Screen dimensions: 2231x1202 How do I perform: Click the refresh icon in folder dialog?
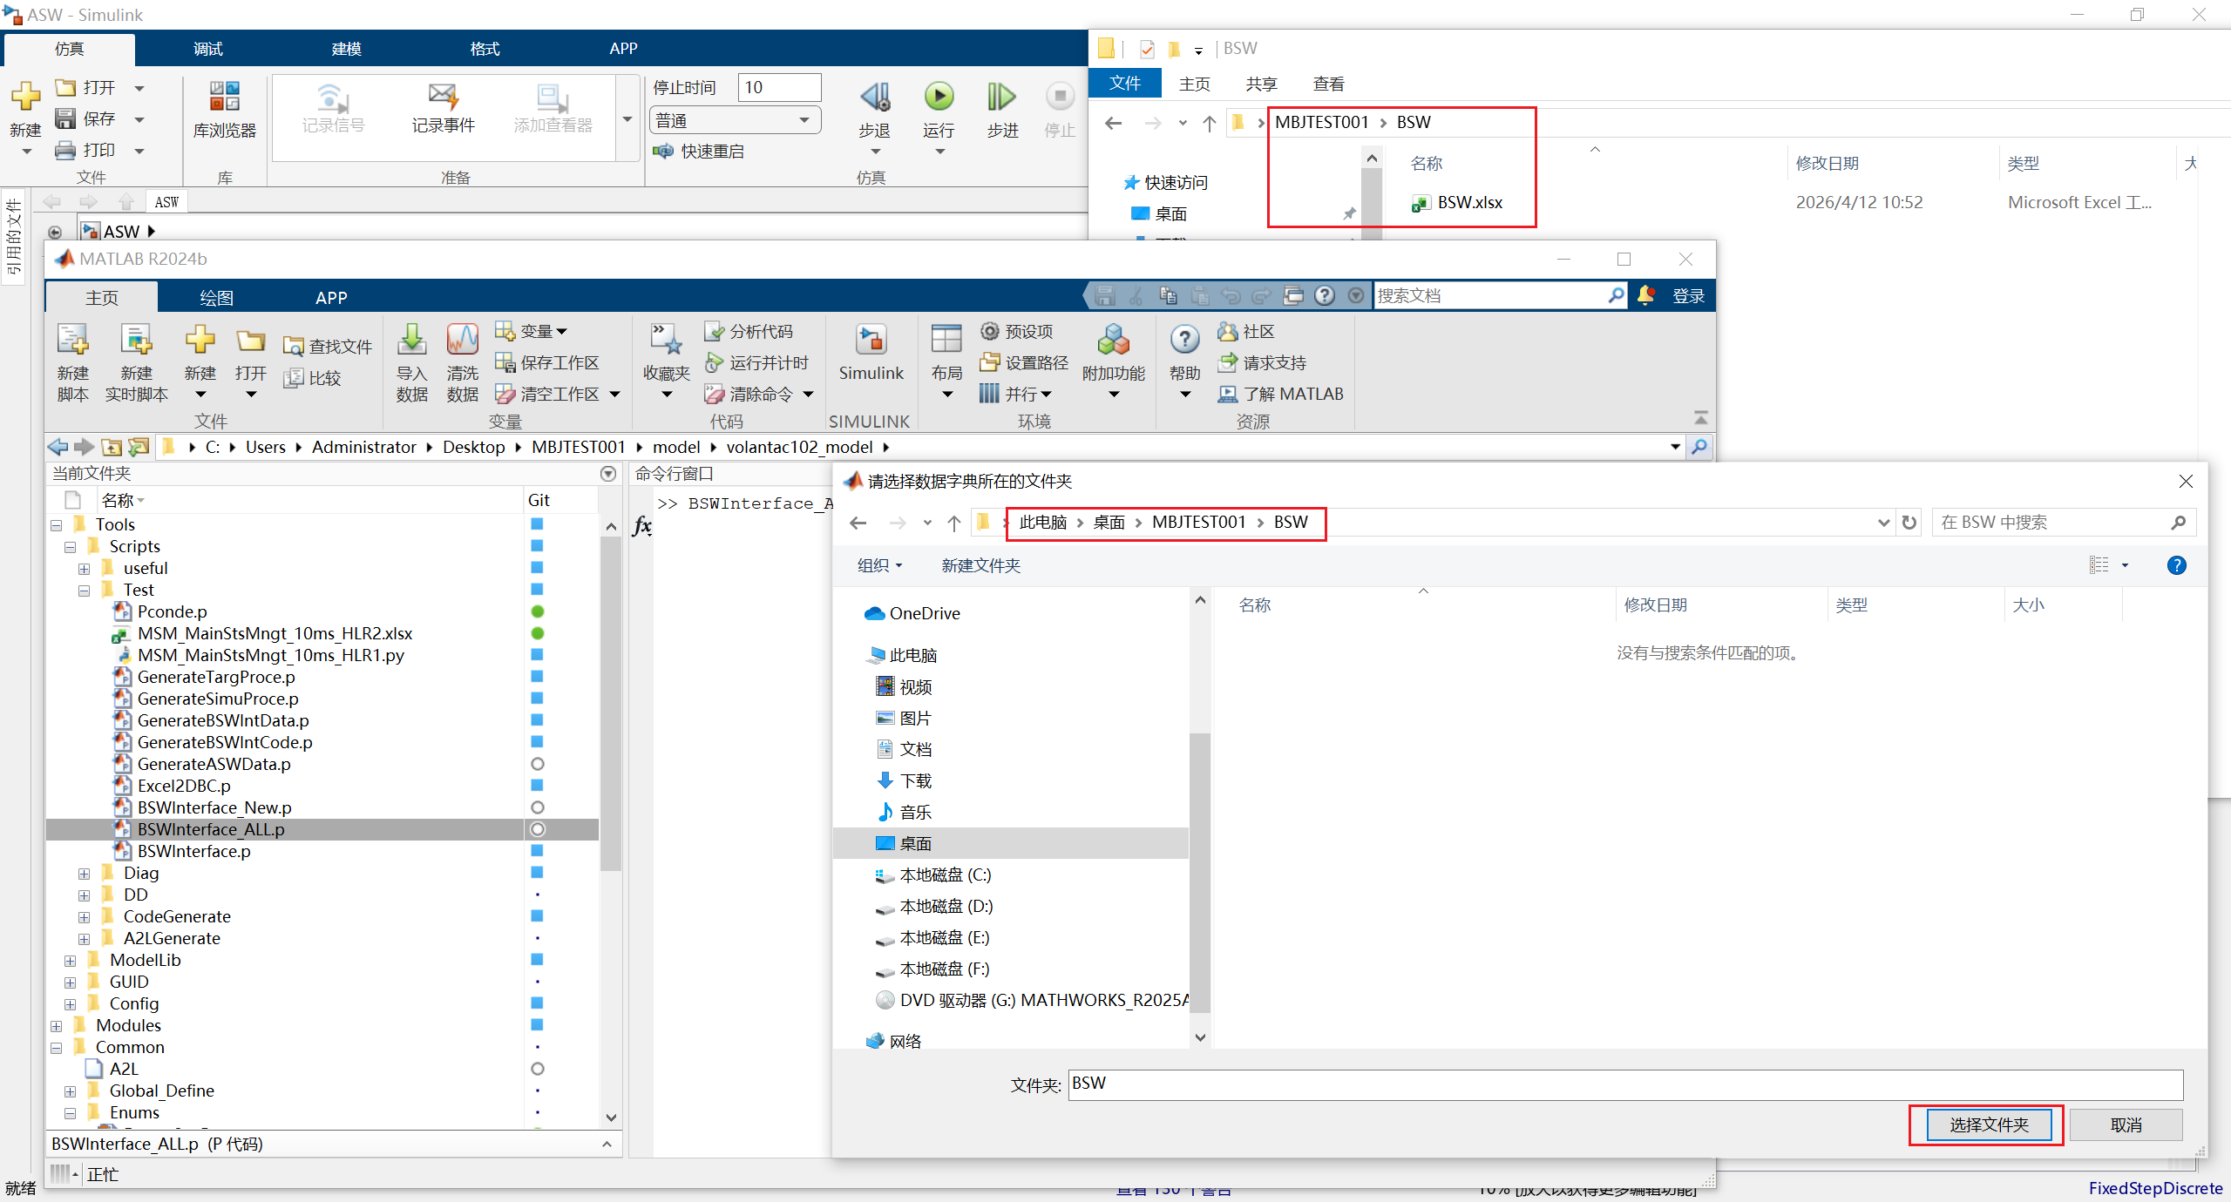(1909, 523)
